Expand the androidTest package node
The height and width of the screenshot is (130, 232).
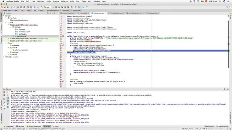click(x=8, y=39)
